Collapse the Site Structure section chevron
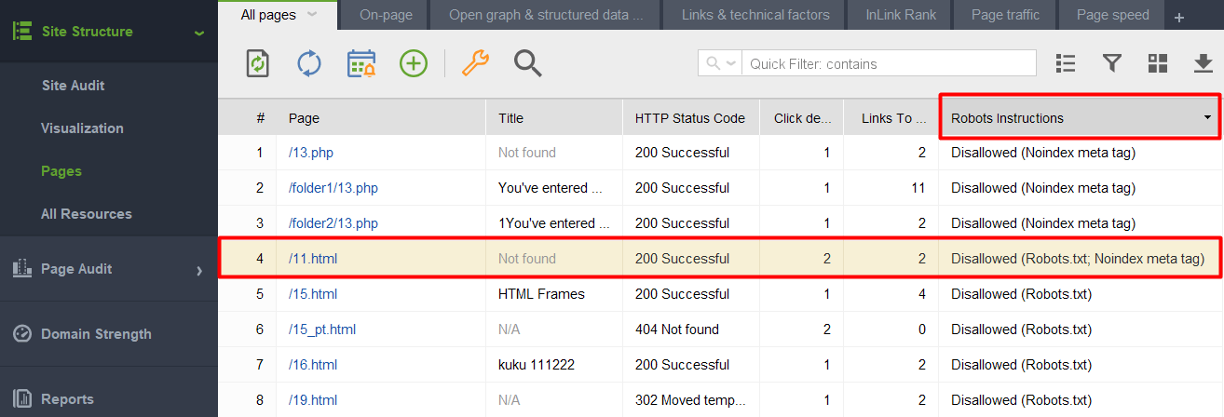Screen dimensions: 1224x417 point(199,33)
